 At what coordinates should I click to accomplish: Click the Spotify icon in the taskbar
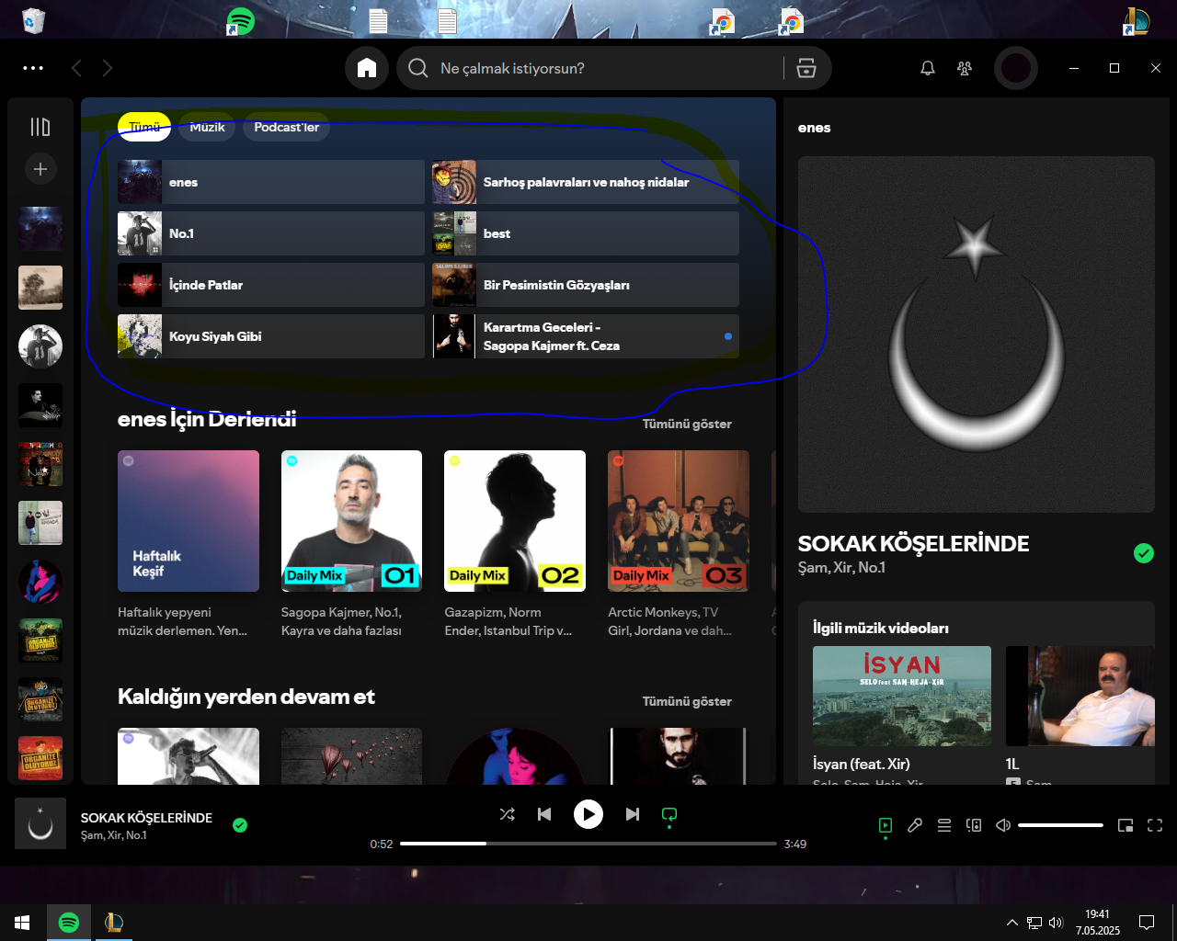pyautogui.click(x=69, y=923)
